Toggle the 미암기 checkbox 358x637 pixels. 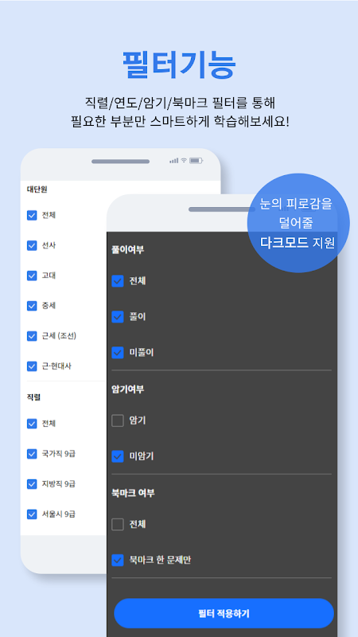click(117, 456)
